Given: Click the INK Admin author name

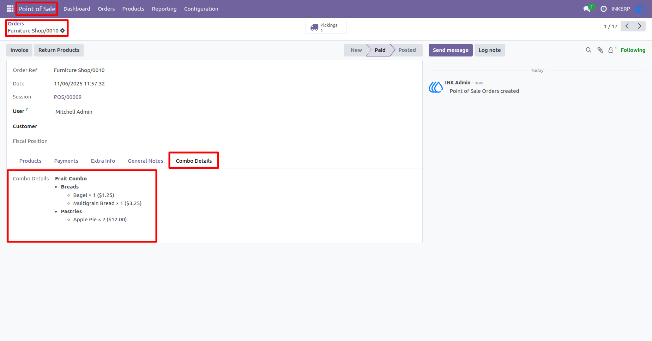Looking at the screenshot, I should tap(458, 83).
